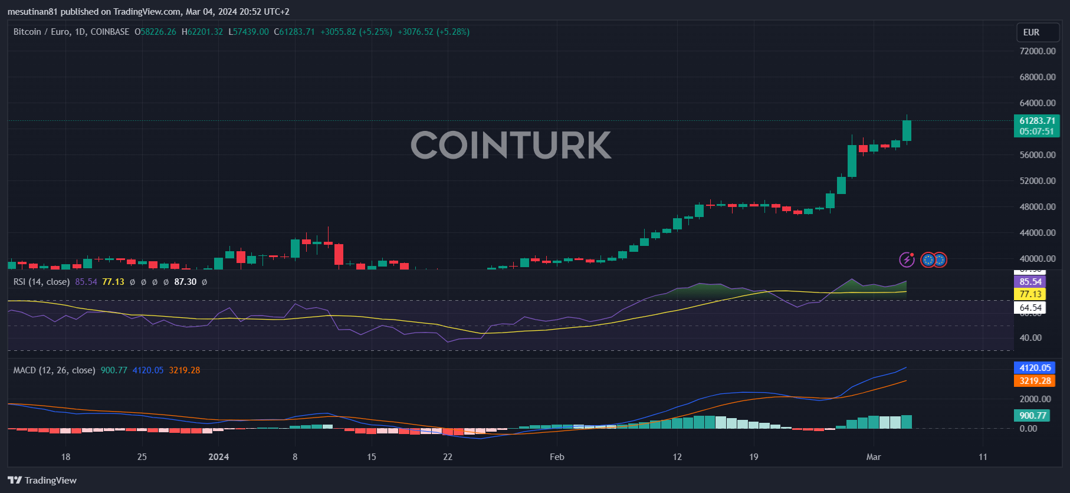Click the Feb label on the time axis

point(557,457)
